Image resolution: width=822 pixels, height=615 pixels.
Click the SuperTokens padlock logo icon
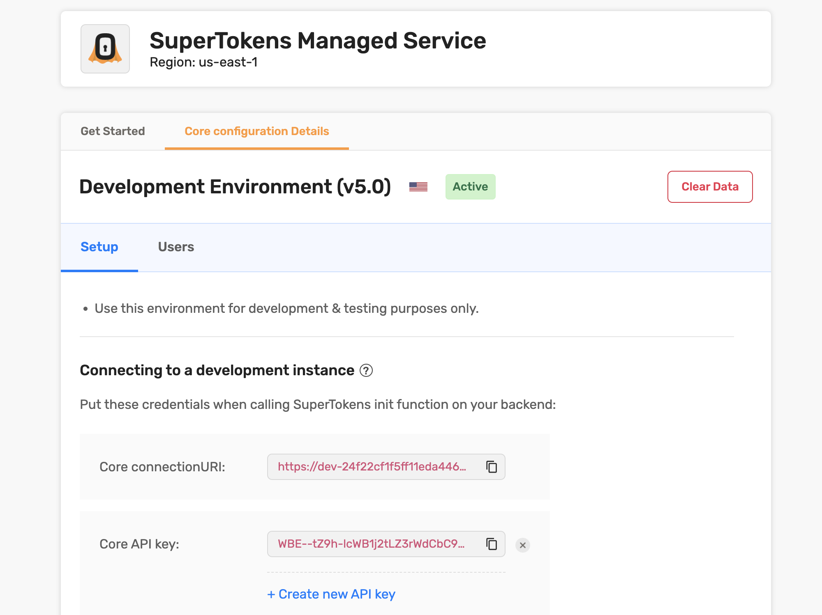(105, 49)
